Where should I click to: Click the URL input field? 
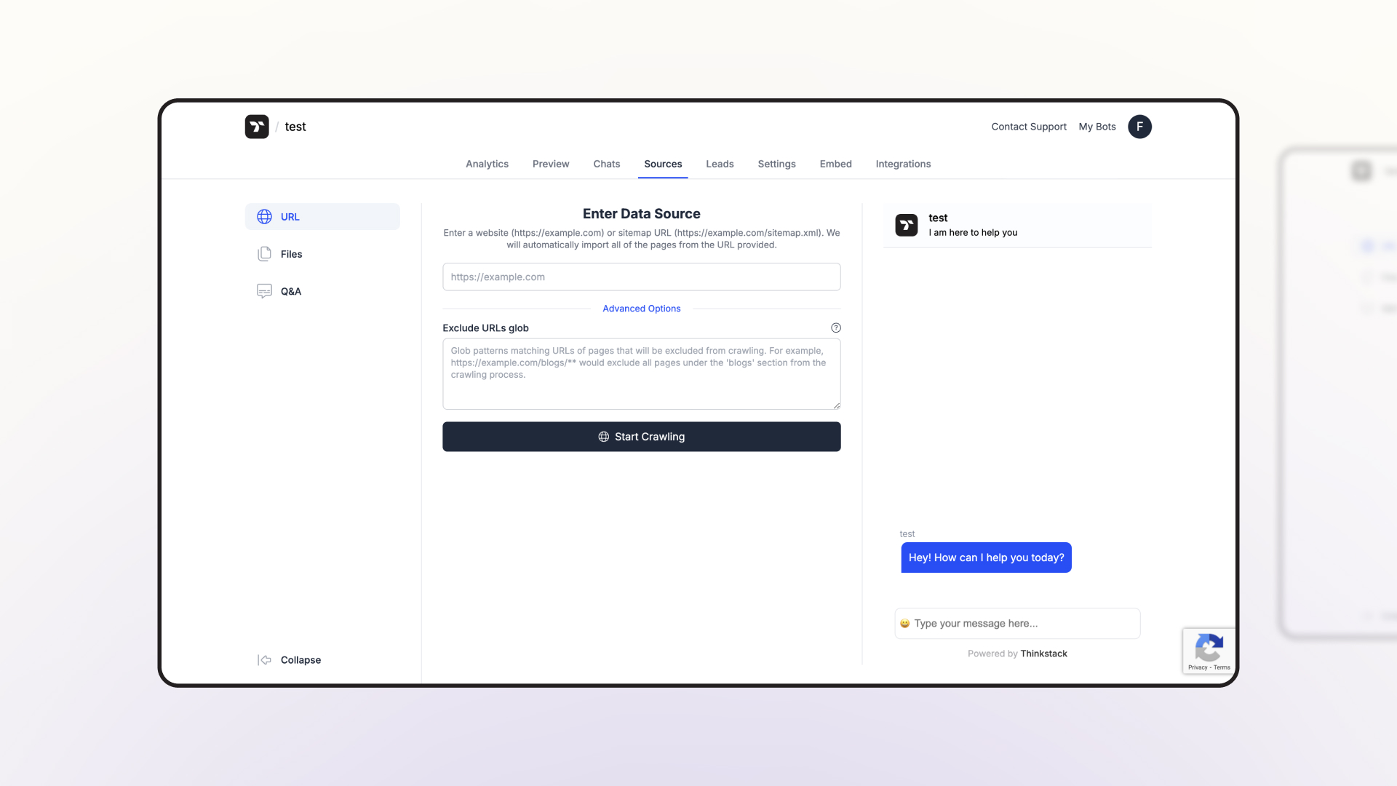point(641,277)
